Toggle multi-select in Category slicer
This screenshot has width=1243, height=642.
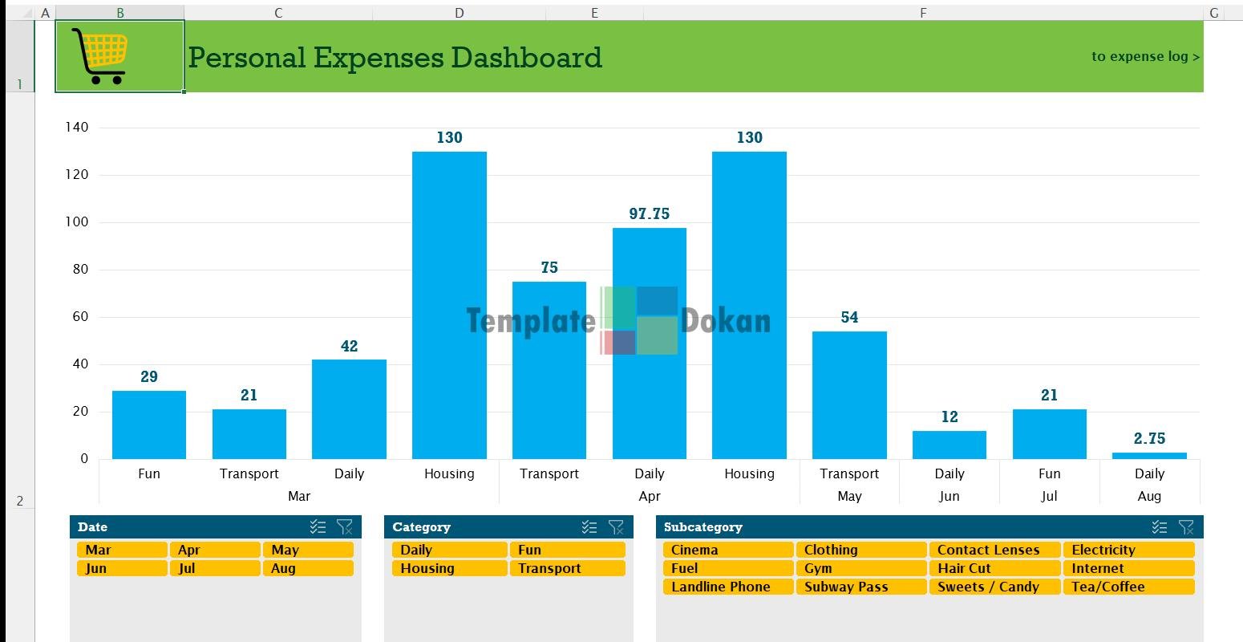tap(589, 527)
